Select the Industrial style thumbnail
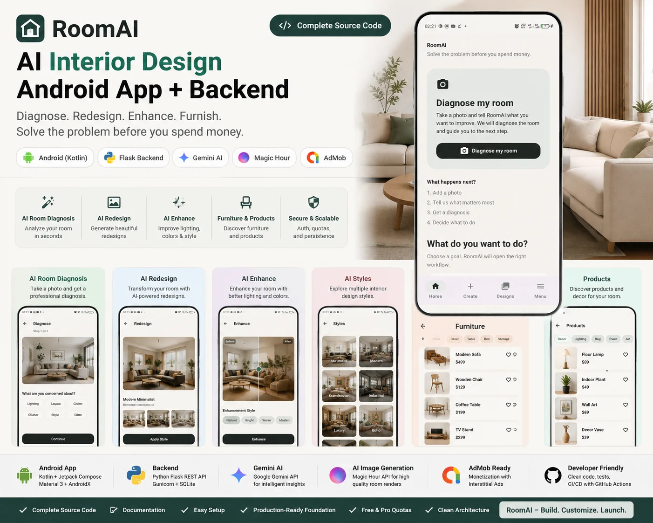 pyautogui.click(x=376, y=386)
